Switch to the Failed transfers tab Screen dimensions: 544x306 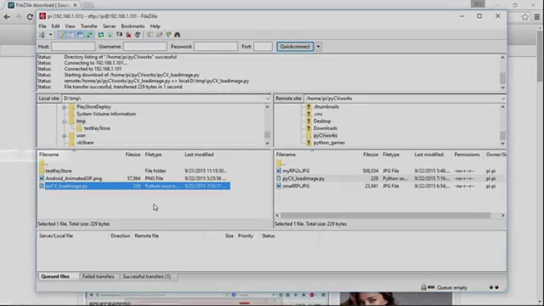[98, 276]
